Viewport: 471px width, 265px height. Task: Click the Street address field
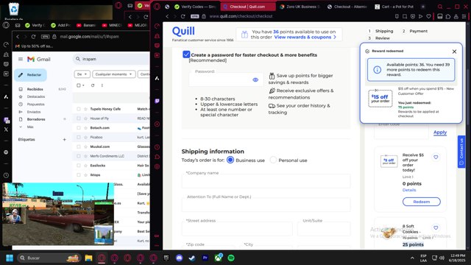pyautogui.click(x=237, y=228)
